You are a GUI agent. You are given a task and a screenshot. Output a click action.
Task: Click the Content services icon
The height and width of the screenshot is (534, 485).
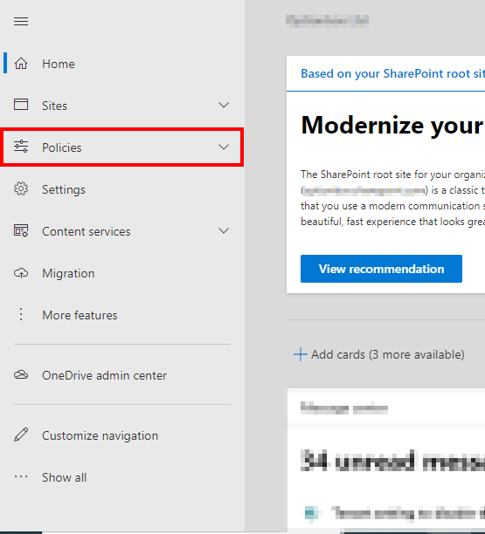click(x=21, y=230)
